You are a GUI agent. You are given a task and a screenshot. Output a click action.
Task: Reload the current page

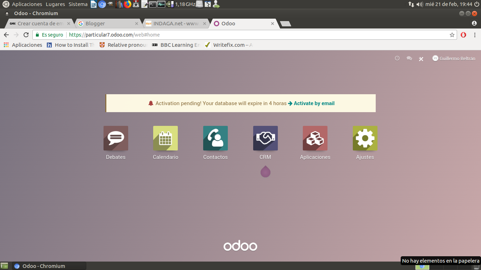[26, 35]
